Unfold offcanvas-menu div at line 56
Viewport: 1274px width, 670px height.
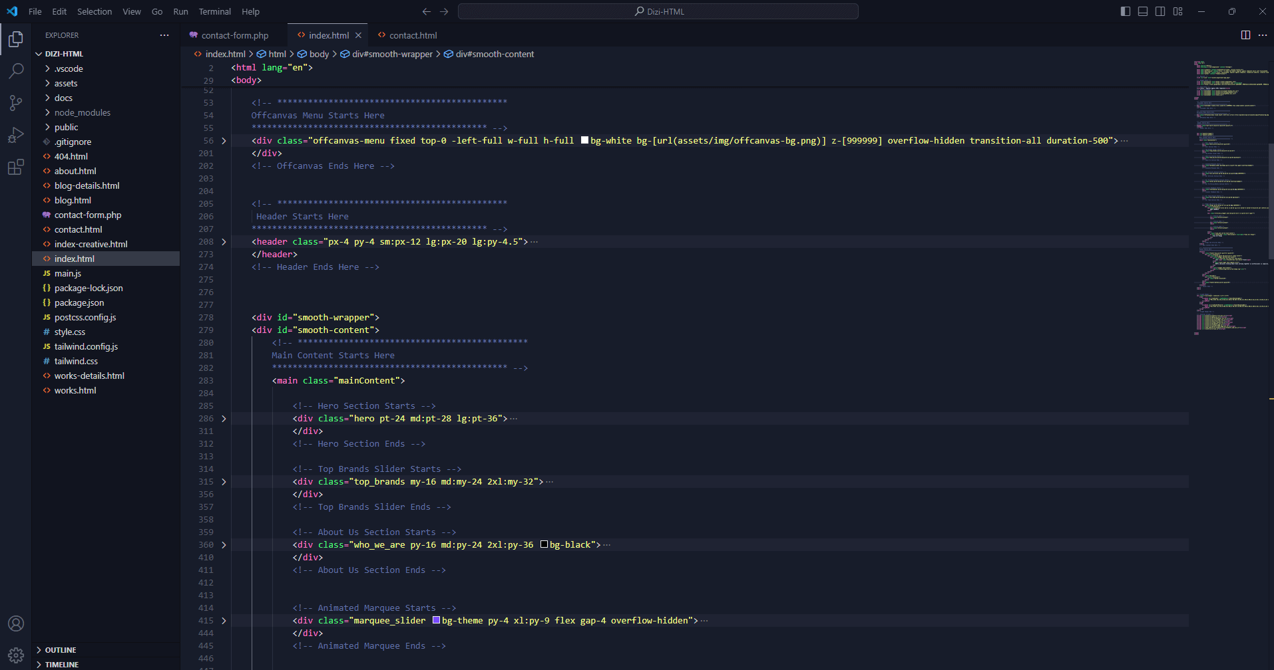tap(224, 141)
